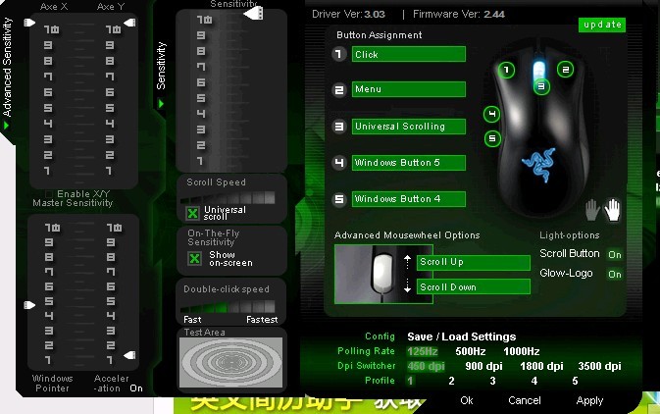Open Scroll Down assignment dropdown

[x=474, y=286]
